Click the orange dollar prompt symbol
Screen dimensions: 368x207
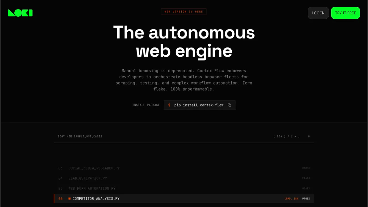click(x=169, y=105)
